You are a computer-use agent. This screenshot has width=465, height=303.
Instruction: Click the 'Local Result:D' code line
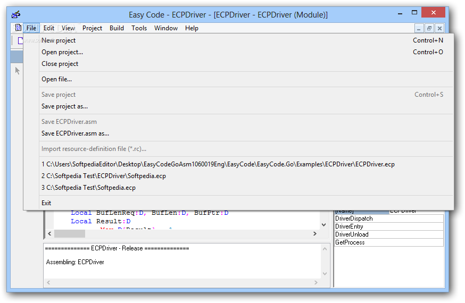(101, 221)
